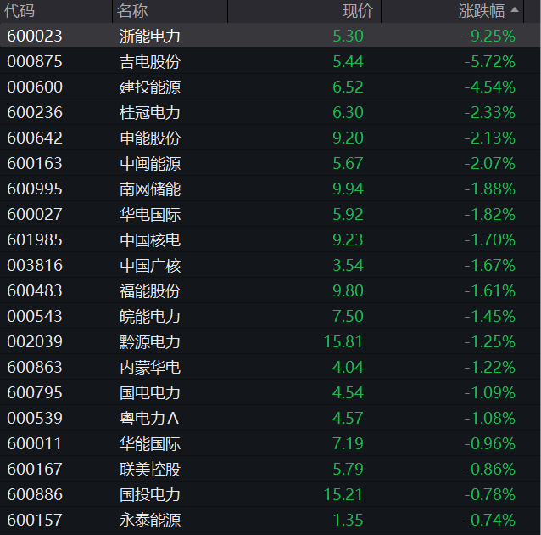Click the -5.72% change value
Image resolution: width=541 pixels, height=535 pixels.
pyautogui.click(x=489, y=61)
